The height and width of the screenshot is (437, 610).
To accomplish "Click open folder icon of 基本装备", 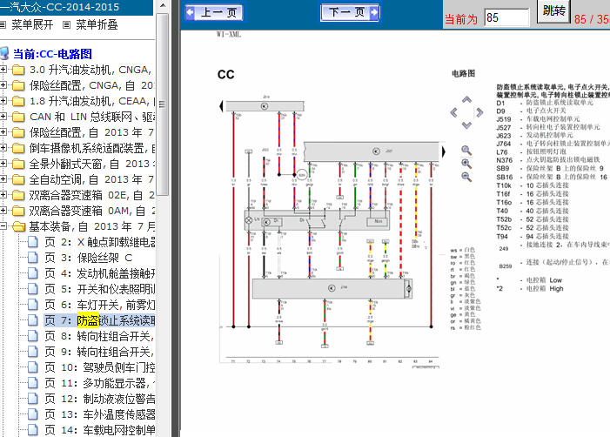I will pyautogui.click(x=18, y=226).
